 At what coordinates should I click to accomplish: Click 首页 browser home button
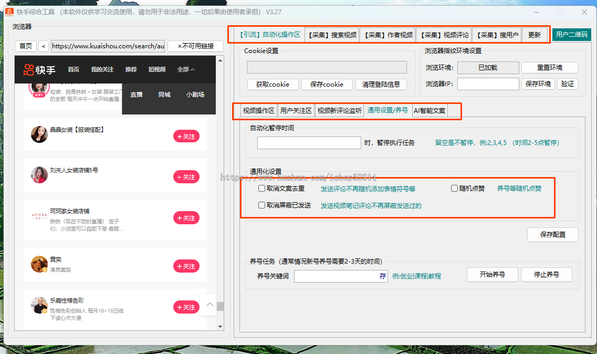pos(26,46)
